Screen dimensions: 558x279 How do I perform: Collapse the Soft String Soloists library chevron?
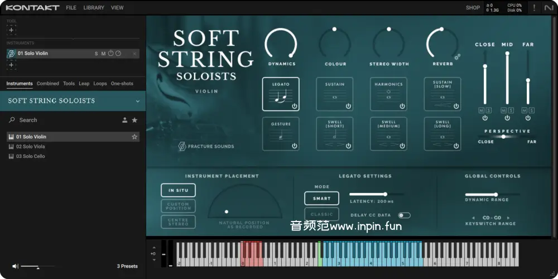(138, 101)
